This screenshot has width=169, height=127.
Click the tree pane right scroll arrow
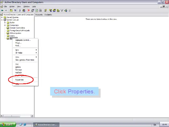point(32,116)
